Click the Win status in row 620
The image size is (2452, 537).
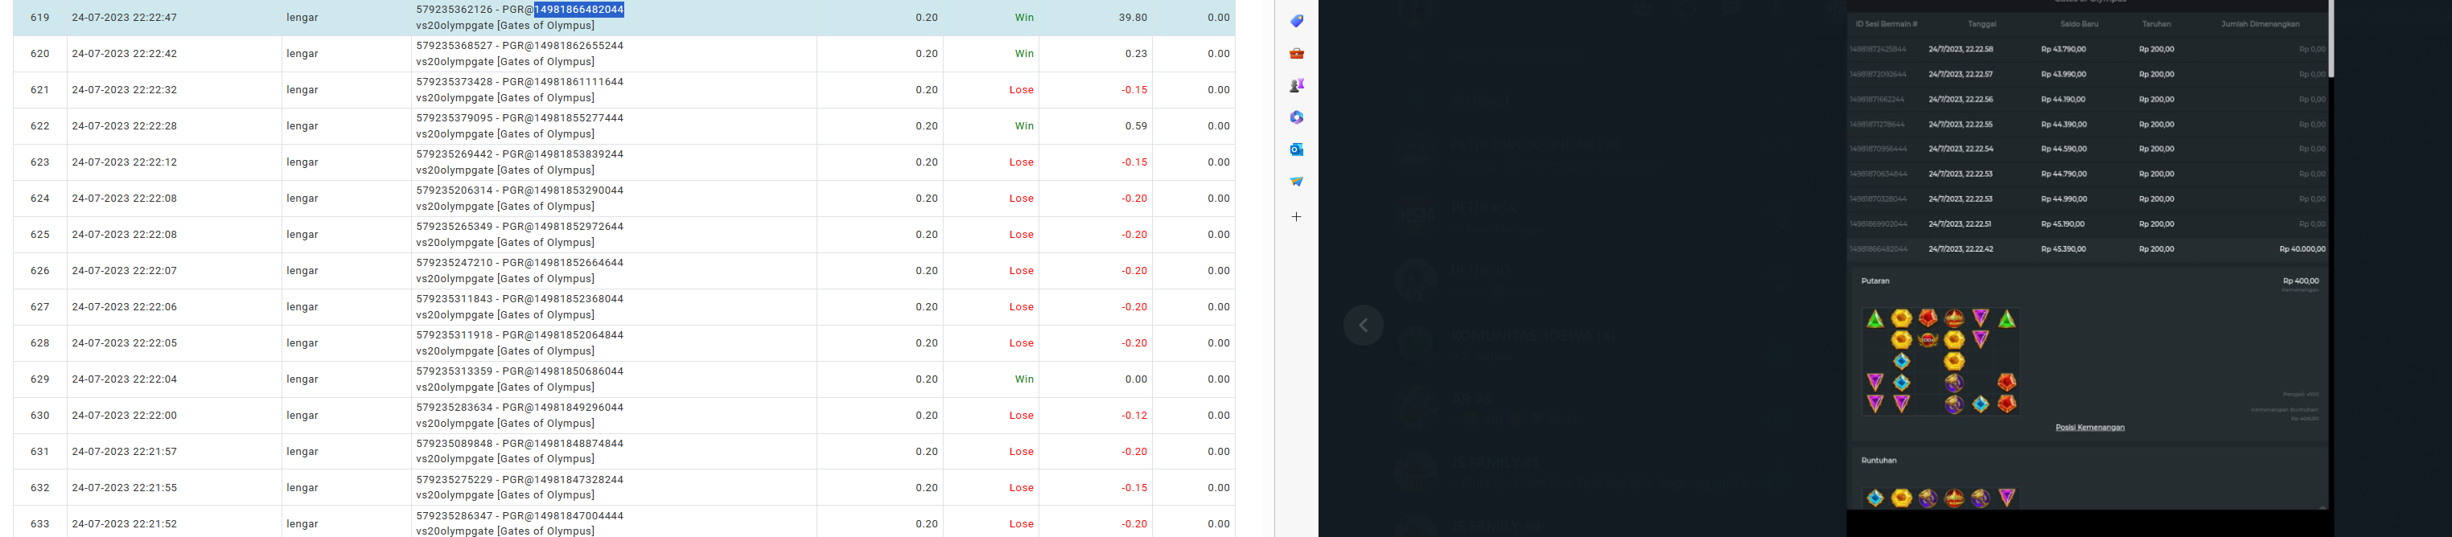[1024, 53]
